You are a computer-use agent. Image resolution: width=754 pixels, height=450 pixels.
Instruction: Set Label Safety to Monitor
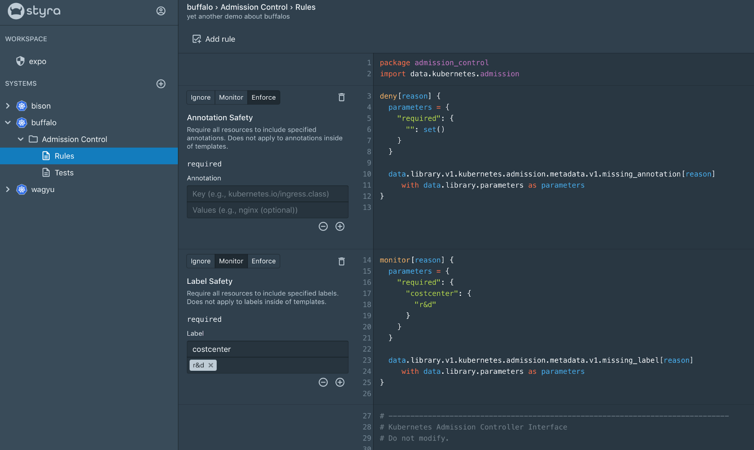231,261
